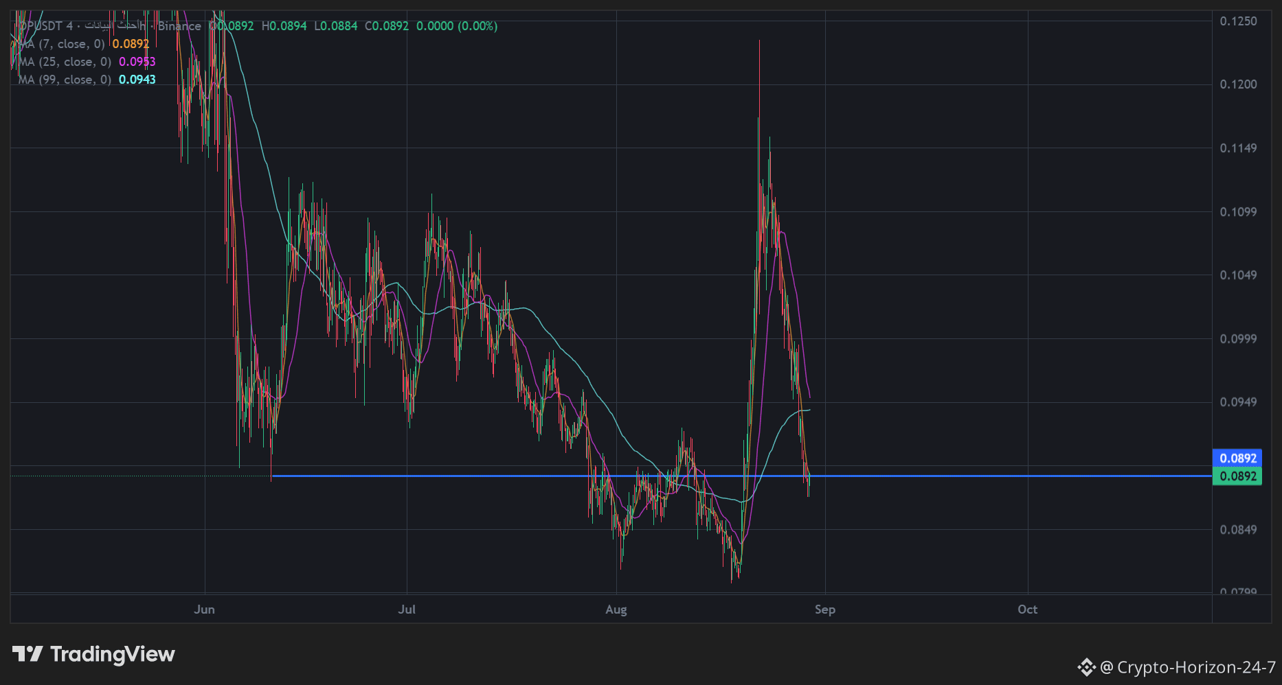Click the blue 0.0892 price label

coord(1237,458)
